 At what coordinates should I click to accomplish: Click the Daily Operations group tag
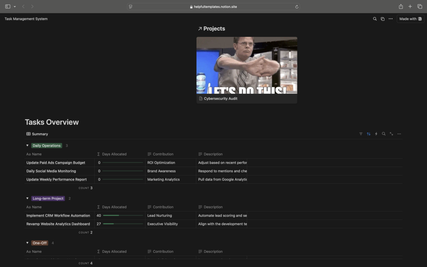(x=47, y=145)
